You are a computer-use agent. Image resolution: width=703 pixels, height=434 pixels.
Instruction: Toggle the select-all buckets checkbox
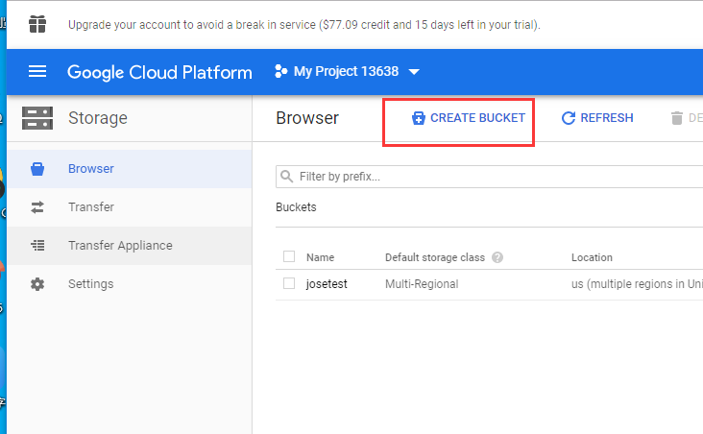point(289,256)
